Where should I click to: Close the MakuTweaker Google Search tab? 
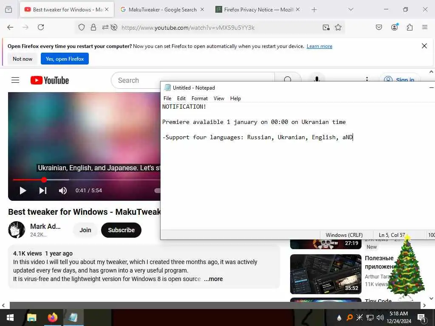click(202, 9)
